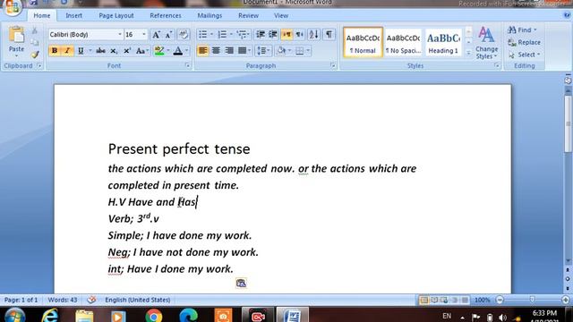Click the Numbering list icon
Screen dimensions: 573x322
[222, 35]
